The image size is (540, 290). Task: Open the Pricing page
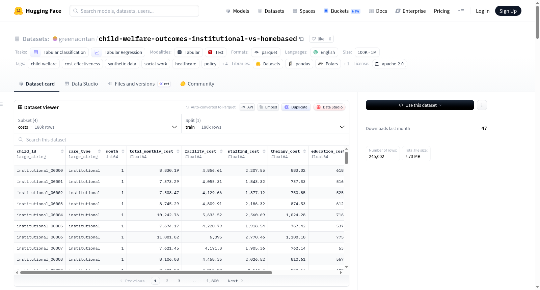click(x=442, y=11)
